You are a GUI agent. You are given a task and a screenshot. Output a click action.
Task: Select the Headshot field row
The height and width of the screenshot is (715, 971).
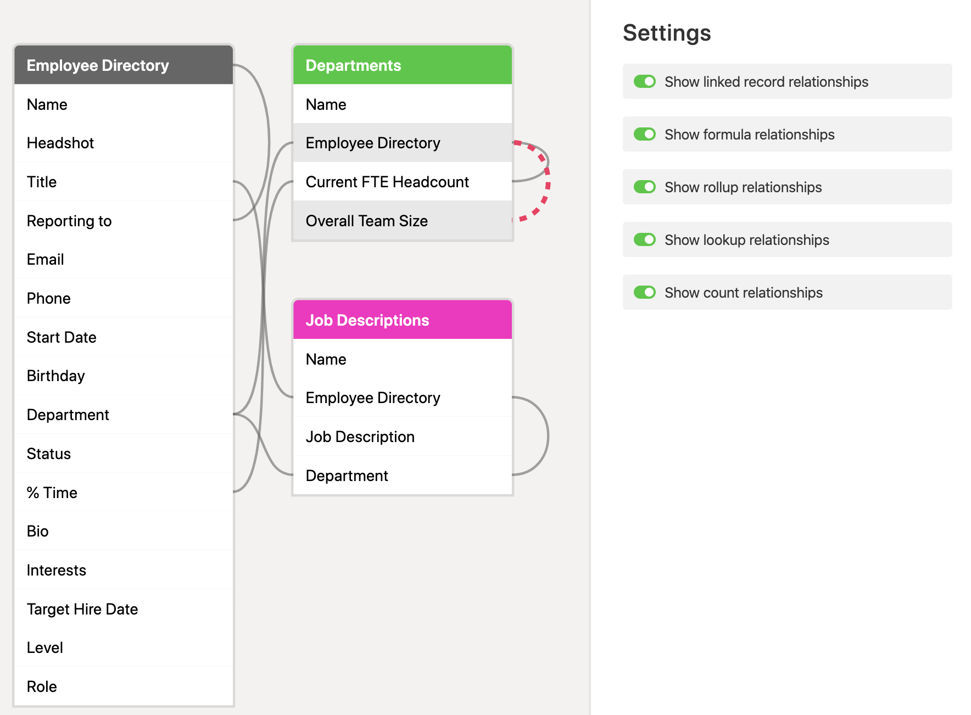[x=124, y=143]
